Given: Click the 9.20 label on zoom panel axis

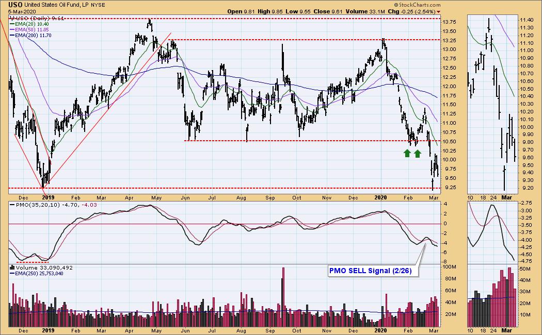Looking at the screenshot, I should 527,188.
